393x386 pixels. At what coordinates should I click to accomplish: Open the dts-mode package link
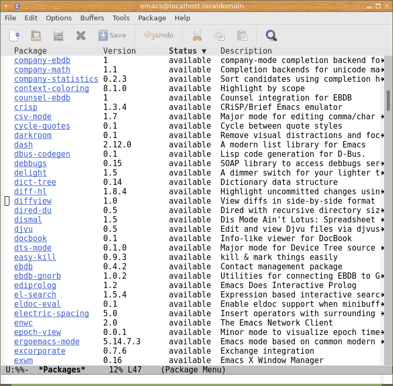pos(33,248)
